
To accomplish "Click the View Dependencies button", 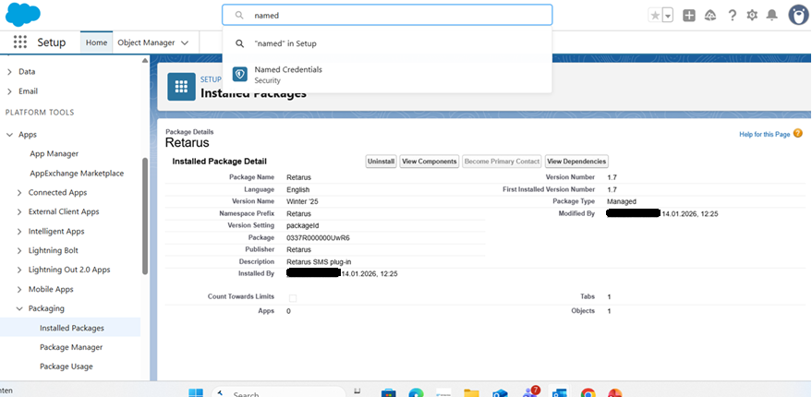I will click(x=576, y=162).
